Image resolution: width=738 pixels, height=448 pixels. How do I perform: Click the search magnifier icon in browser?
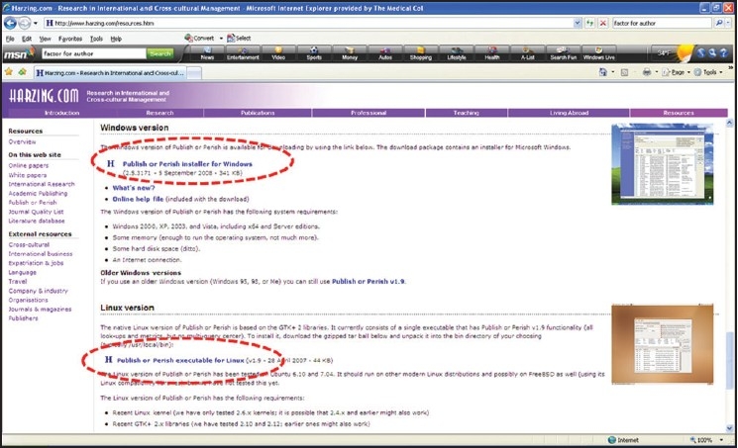coord(719,23)
